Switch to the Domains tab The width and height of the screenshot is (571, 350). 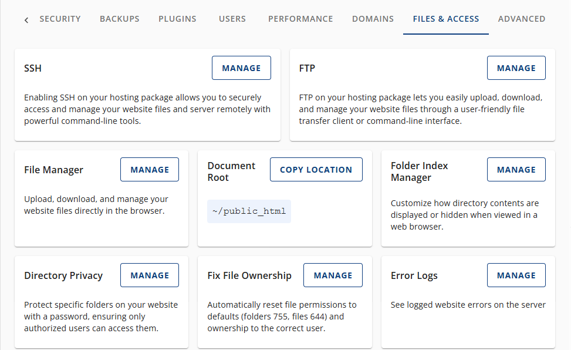click(x=373, y=19)
